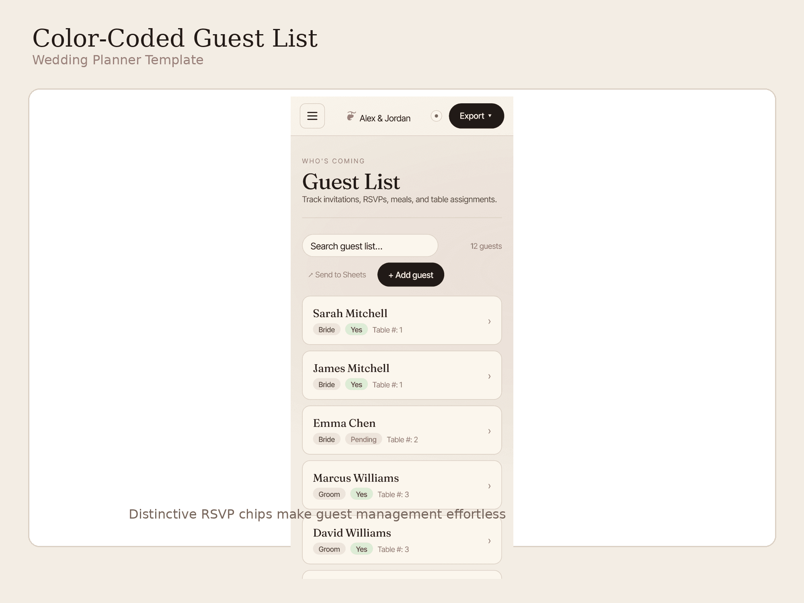Click the Alex & Jordan title
804x603 pixels.
385,118
